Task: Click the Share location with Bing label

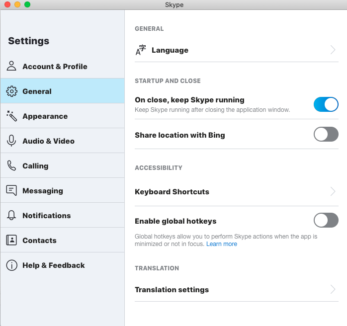Action: tap(179, 135)
